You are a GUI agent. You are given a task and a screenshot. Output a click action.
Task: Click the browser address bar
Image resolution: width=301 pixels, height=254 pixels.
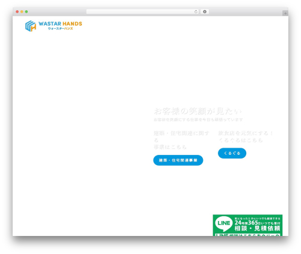click(143, 12)
